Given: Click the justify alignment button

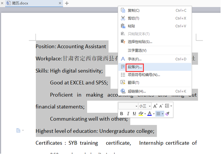Looking at the screenshot, I should (158, 113).
